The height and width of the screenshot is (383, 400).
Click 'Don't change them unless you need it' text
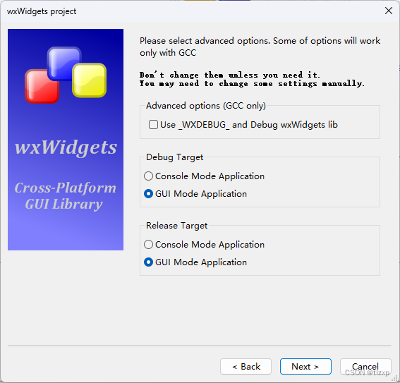pyautogui.click(x=229, y=75)
